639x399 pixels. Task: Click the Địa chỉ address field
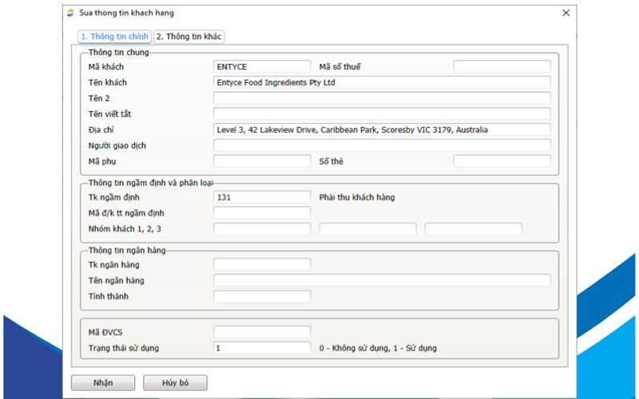click(x=382, y=129)
